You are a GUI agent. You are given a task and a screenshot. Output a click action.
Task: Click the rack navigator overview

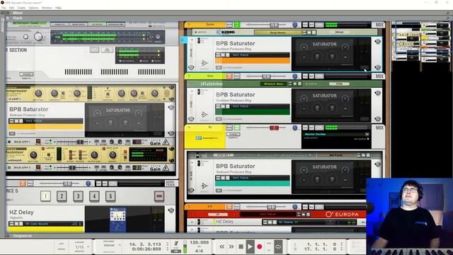tap(422, 42)
